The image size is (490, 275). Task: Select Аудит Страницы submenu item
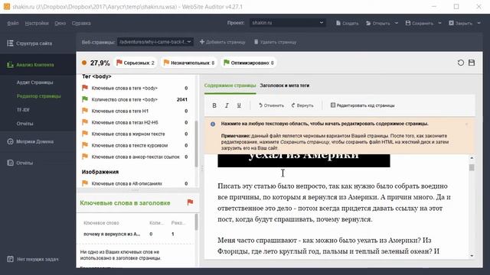34,82
